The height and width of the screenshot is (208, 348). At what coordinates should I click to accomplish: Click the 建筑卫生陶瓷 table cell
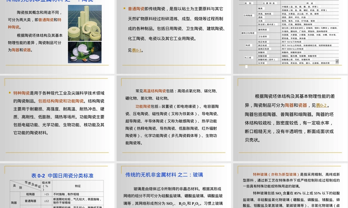(248, 33)
